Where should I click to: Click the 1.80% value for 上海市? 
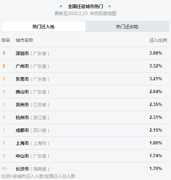pyautogui.click(x=156, y=143)
